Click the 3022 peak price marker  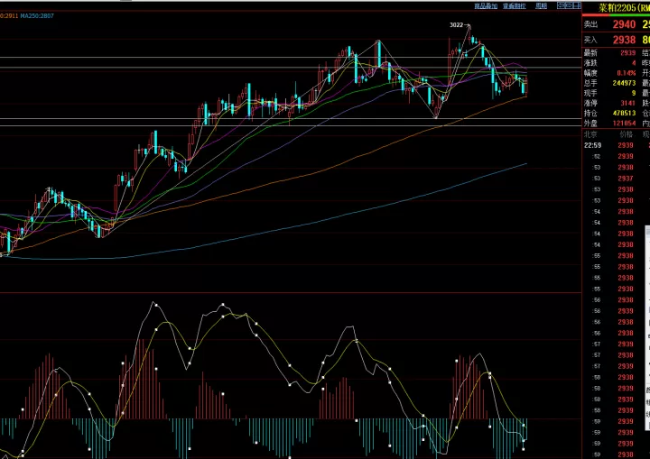(456, 25)
